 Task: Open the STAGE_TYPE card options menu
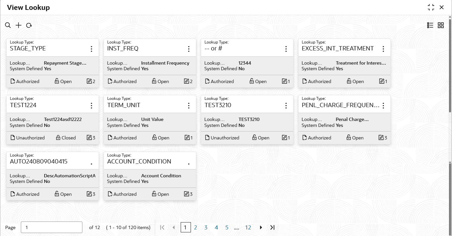(91, 49)
